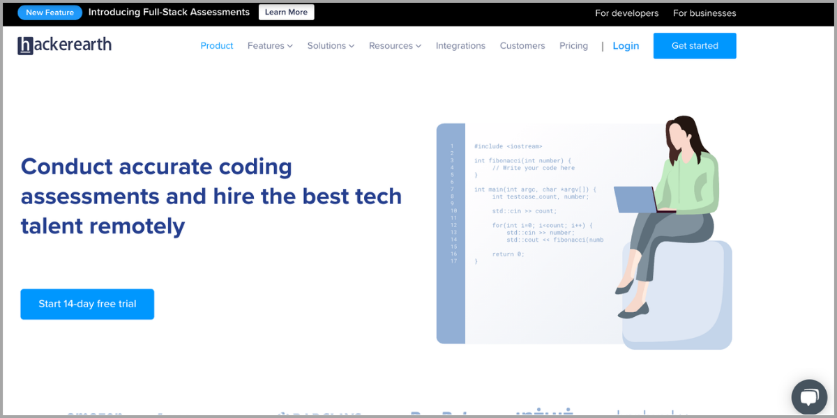Click the Get started button
This screenshot has height=418, width=837.
click(x=695, y=46)
